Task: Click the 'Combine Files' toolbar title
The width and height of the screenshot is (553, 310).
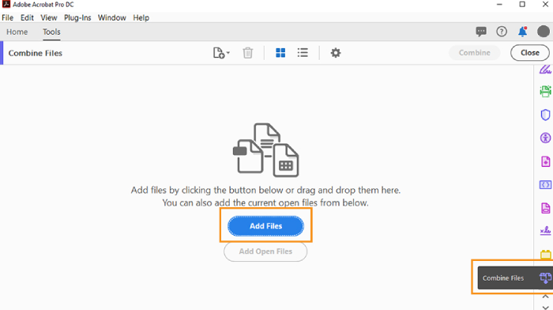Action: [x=36, y=53]
